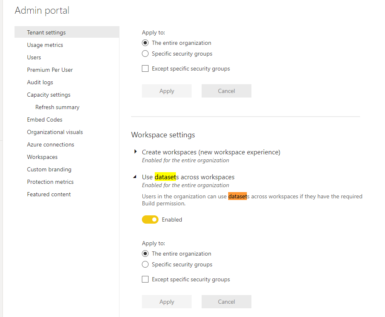Open Refresh summary sub-item

click(57, 107)
